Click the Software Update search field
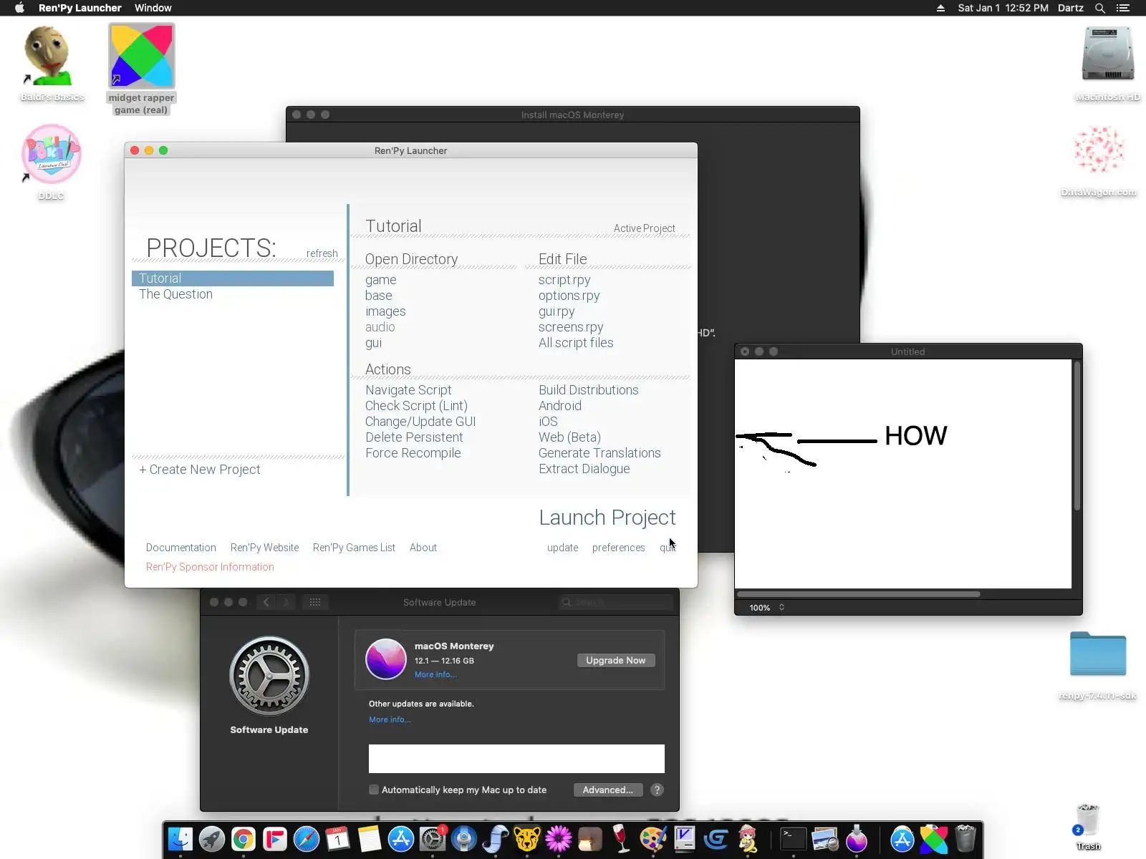 [616, 602]
